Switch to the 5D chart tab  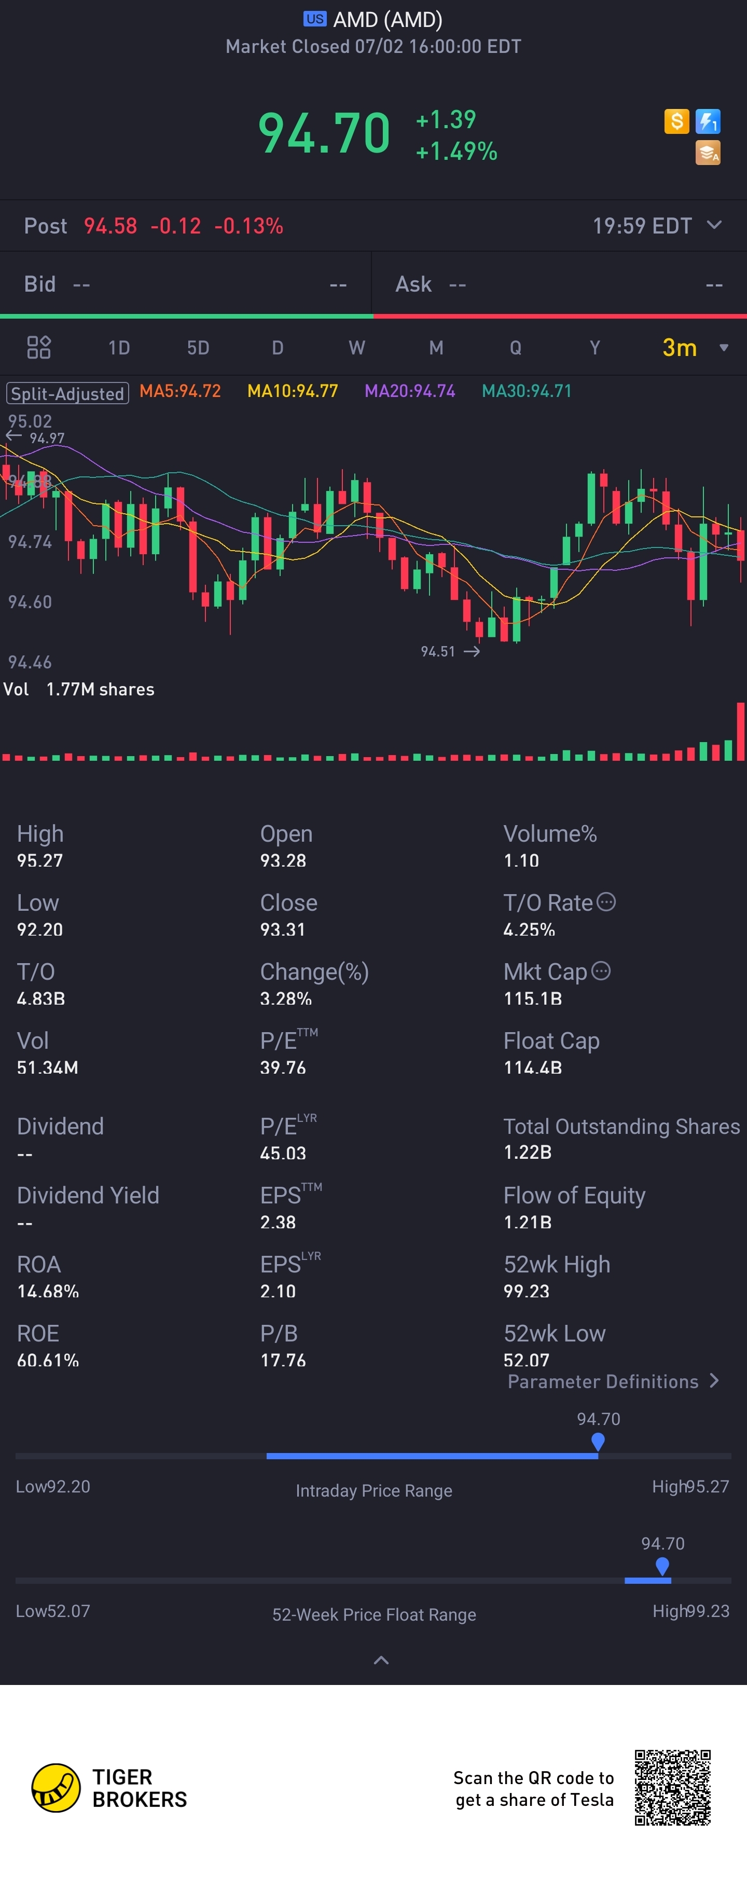tap(198, 348)
